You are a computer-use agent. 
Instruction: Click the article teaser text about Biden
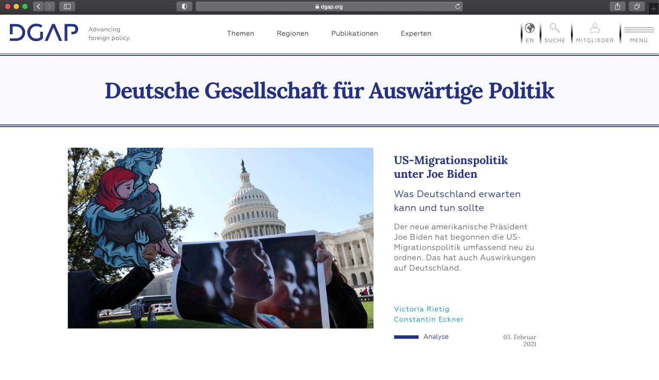(465, 247)
